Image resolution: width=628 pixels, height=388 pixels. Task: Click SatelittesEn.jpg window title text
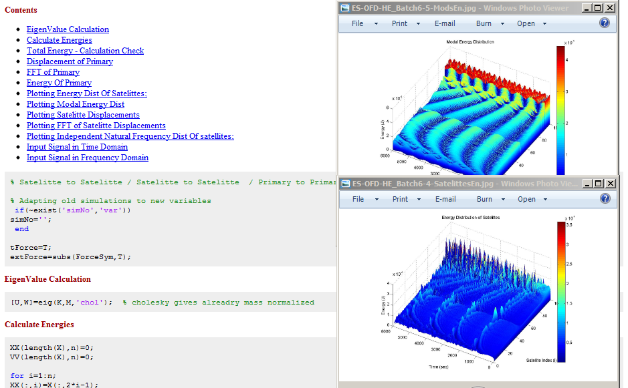465,184
